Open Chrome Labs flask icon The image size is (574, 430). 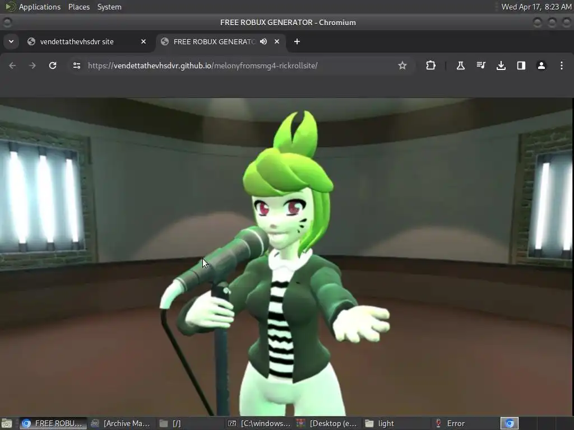click(x=461, y=66)
